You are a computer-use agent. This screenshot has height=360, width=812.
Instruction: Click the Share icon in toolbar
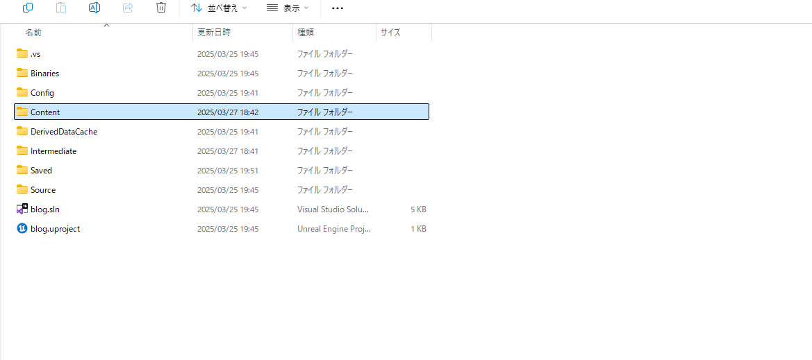[128, 8]
